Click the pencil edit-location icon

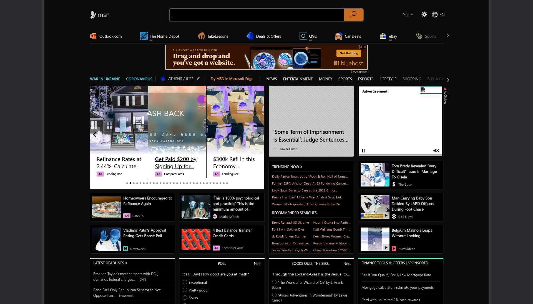(x=198, y=79)
